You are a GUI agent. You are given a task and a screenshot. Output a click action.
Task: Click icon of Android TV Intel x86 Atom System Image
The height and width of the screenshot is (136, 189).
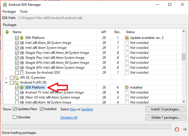click(x=22, y=92)
